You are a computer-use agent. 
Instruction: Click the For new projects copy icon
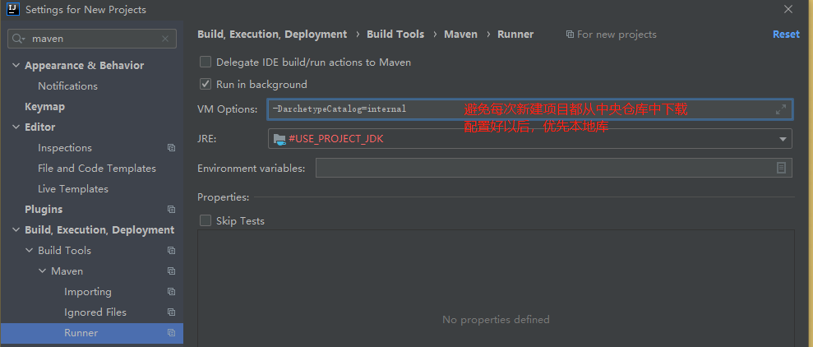(570, 35)
